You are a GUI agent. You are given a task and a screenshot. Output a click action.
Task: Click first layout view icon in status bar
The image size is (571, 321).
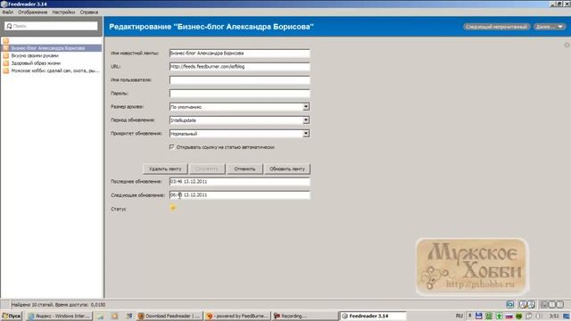coord(544,304)
